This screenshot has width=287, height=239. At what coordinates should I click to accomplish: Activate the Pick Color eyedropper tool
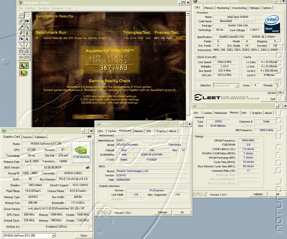21,27
